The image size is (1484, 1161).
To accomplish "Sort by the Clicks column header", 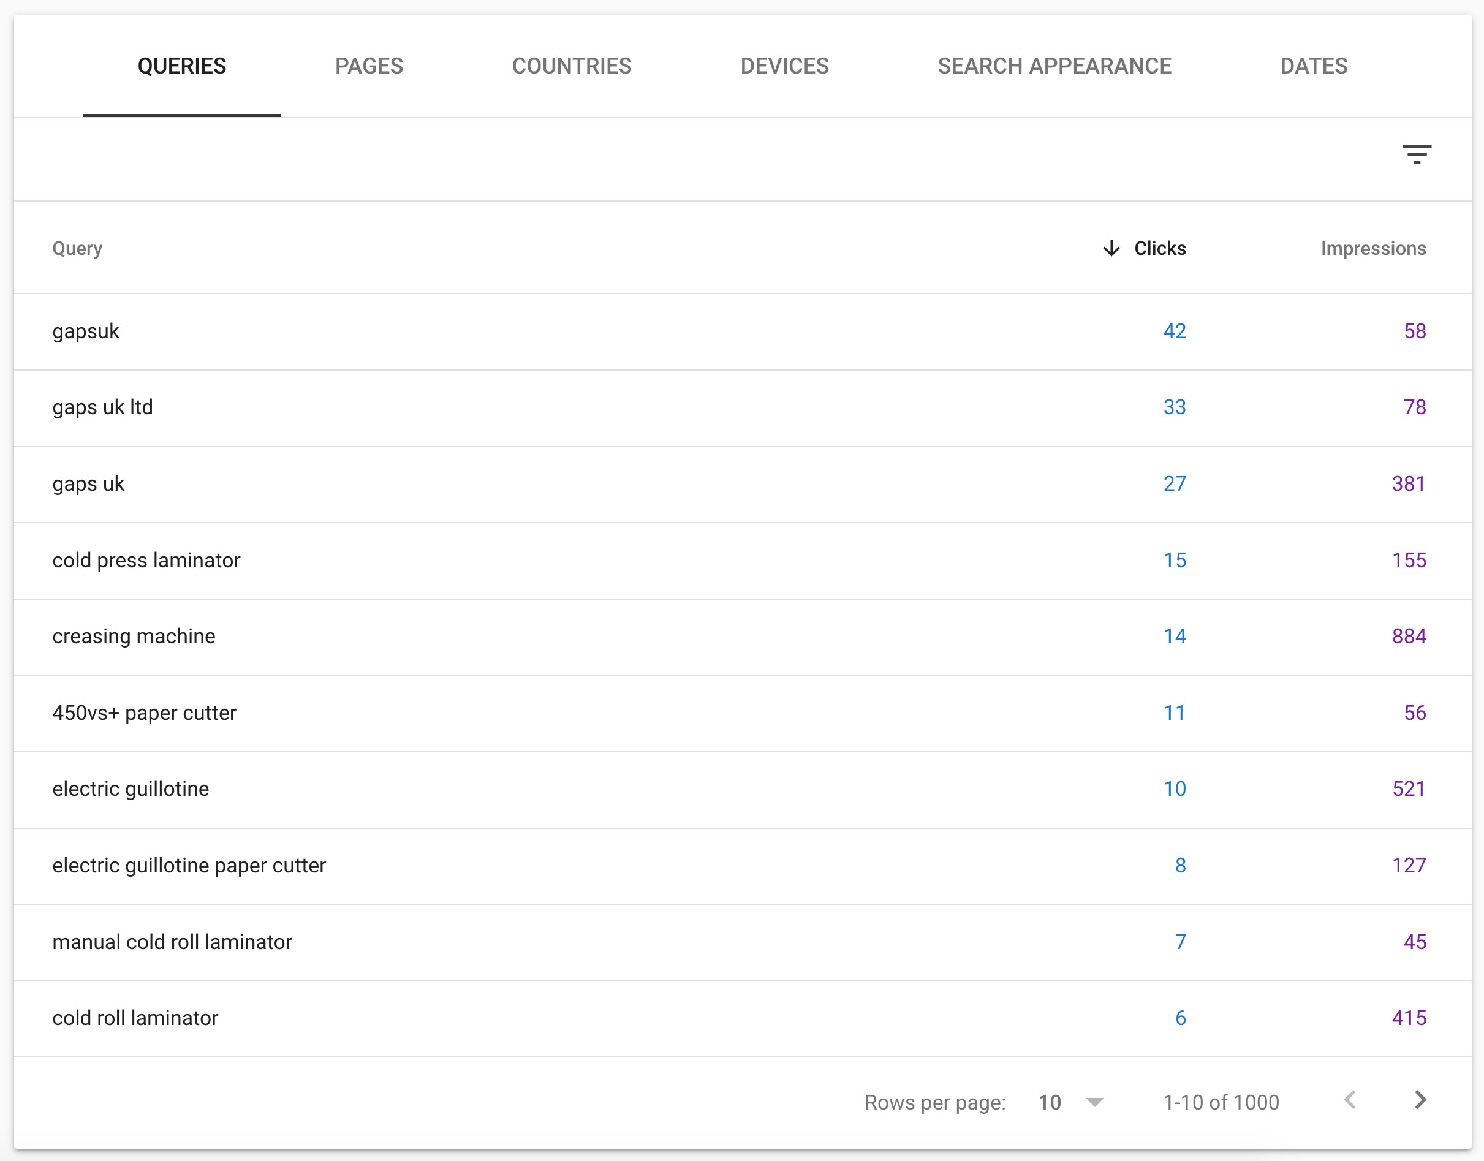I will pos(1160,248).
